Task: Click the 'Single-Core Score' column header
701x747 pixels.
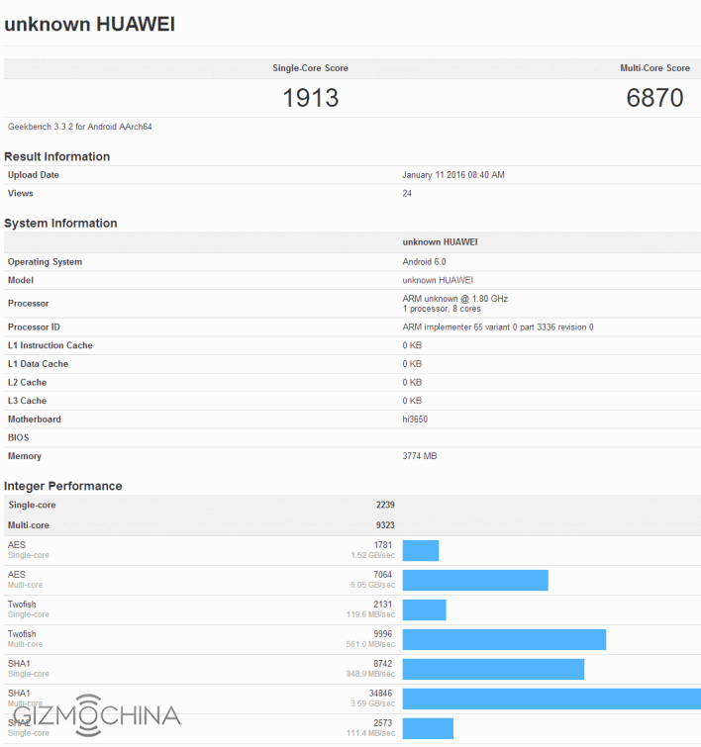Action: coord(311,68)
